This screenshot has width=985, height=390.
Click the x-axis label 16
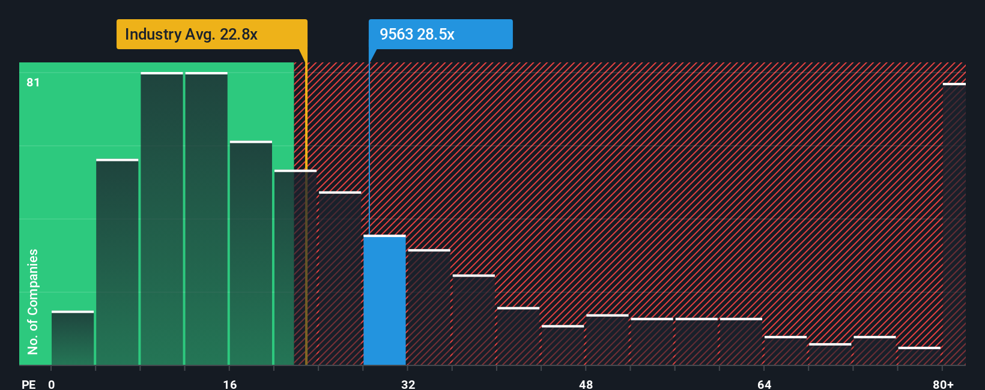[x=230, y=384]
